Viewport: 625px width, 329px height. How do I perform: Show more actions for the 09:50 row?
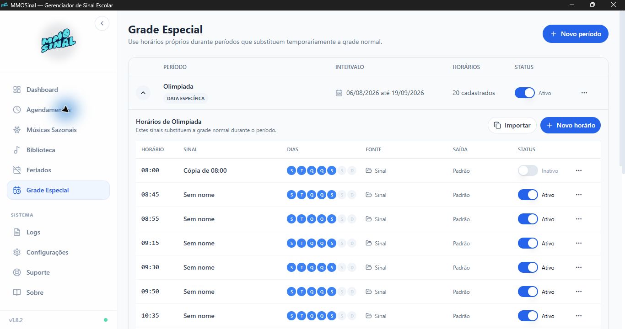(x=579, y=292)
